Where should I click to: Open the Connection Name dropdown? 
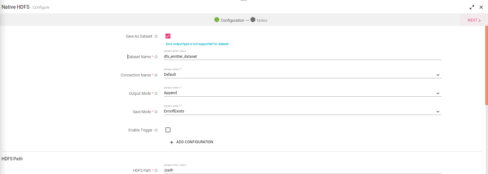pos(302,75)
